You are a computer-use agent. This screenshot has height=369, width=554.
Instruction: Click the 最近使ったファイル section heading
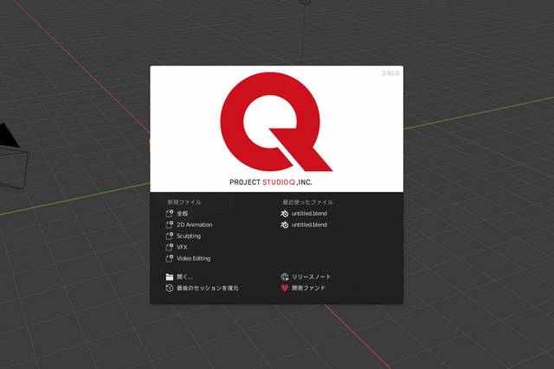[308, 202]
